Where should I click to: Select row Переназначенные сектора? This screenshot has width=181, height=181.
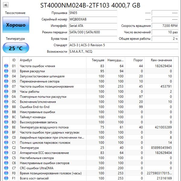88,81
